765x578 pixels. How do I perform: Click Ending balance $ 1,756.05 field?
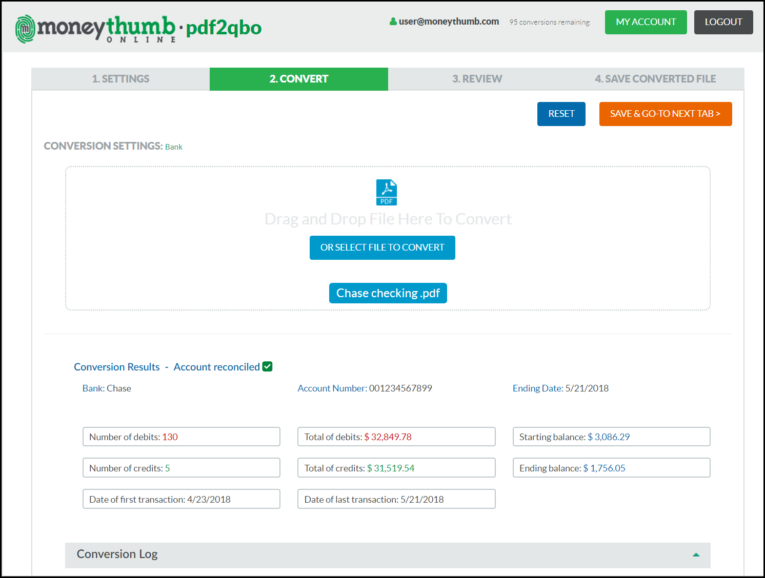click(612, 468)
